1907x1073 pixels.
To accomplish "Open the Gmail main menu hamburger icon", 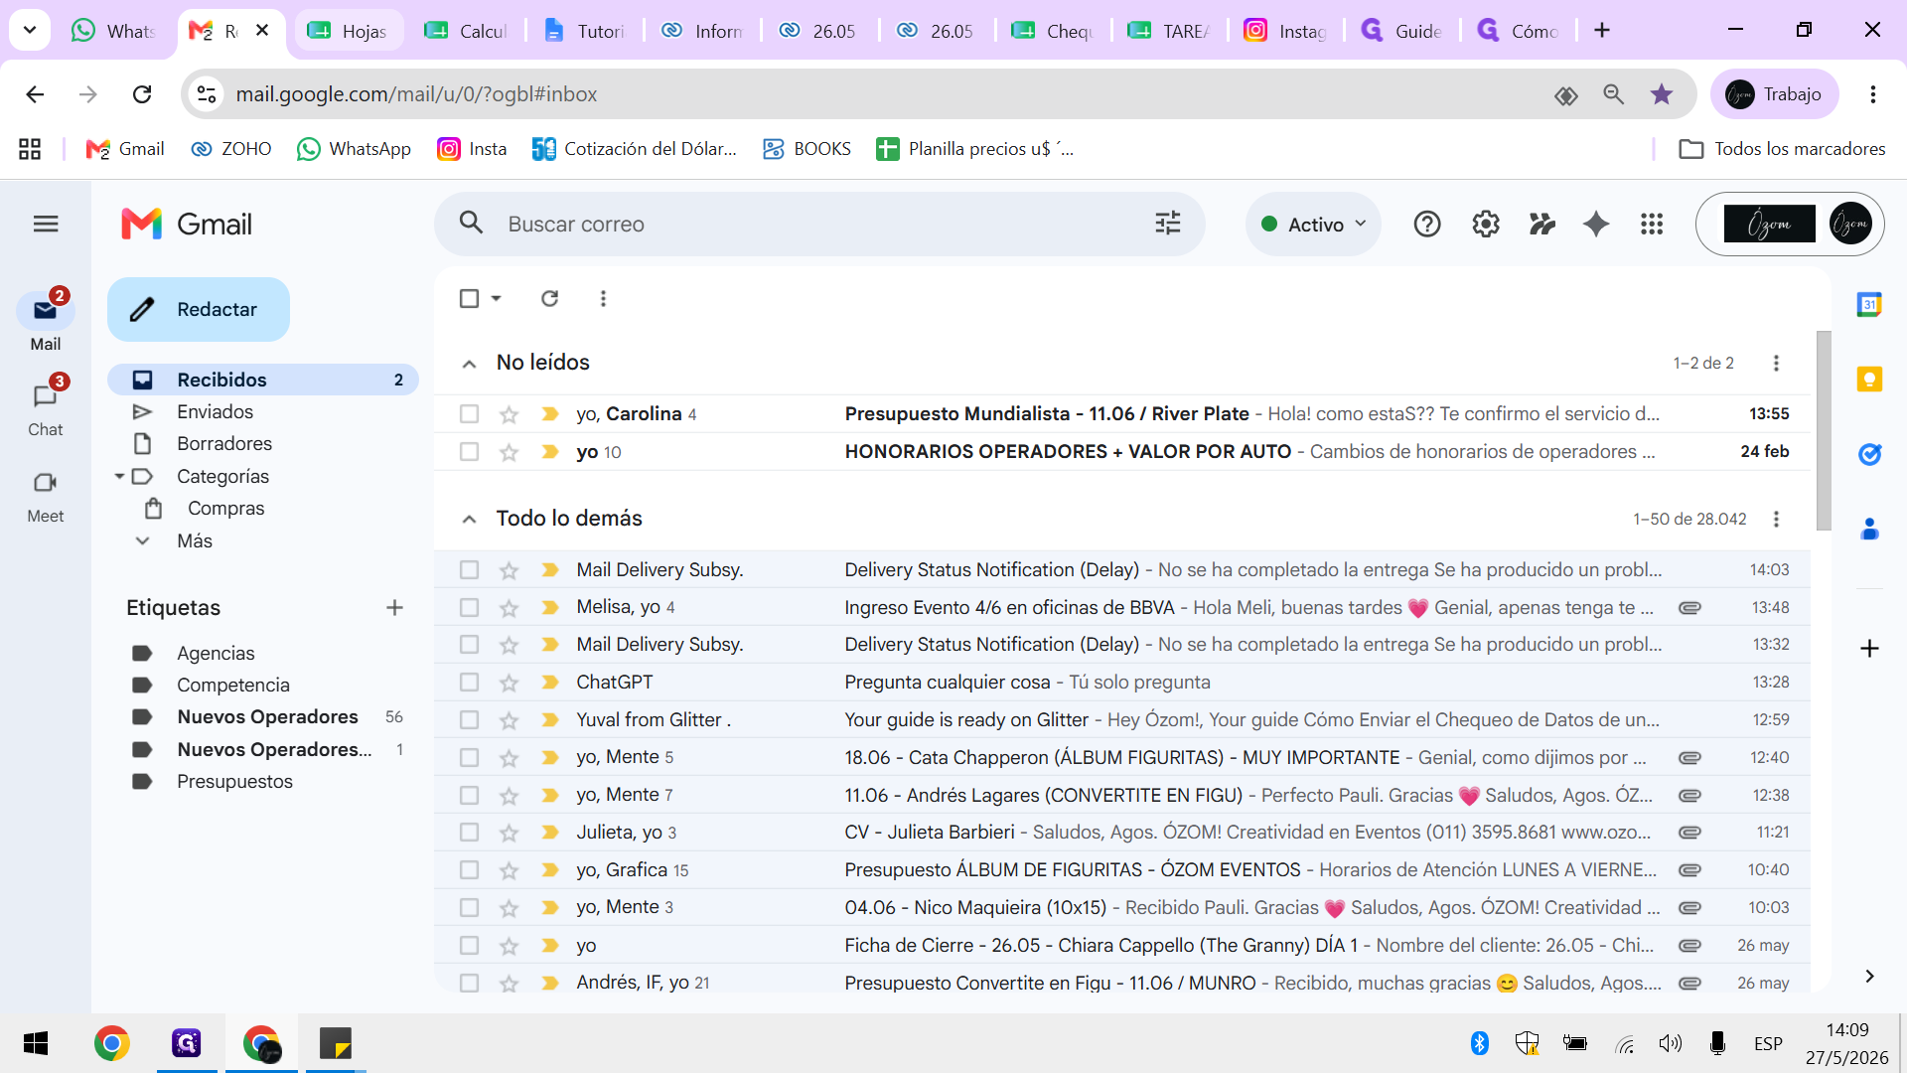I will pyautogui.click(x=46, y=225).
